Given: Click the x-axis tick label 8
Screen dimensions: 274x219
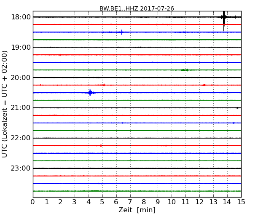Looking at the screenshot, I should [144, 202].
